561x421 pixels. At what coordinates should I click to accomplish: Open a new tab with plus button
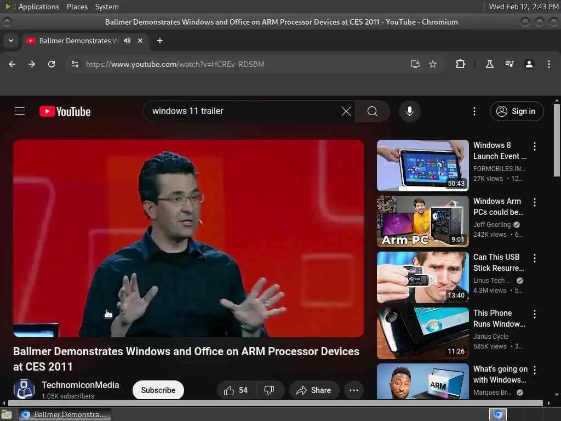160,41
